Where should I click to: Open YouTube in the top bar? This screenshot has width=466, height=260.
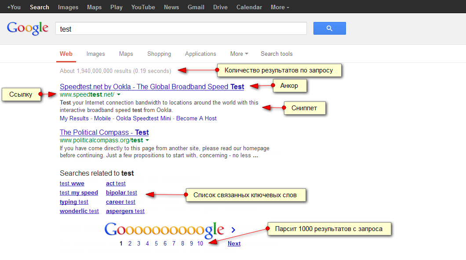click(143, 7)
